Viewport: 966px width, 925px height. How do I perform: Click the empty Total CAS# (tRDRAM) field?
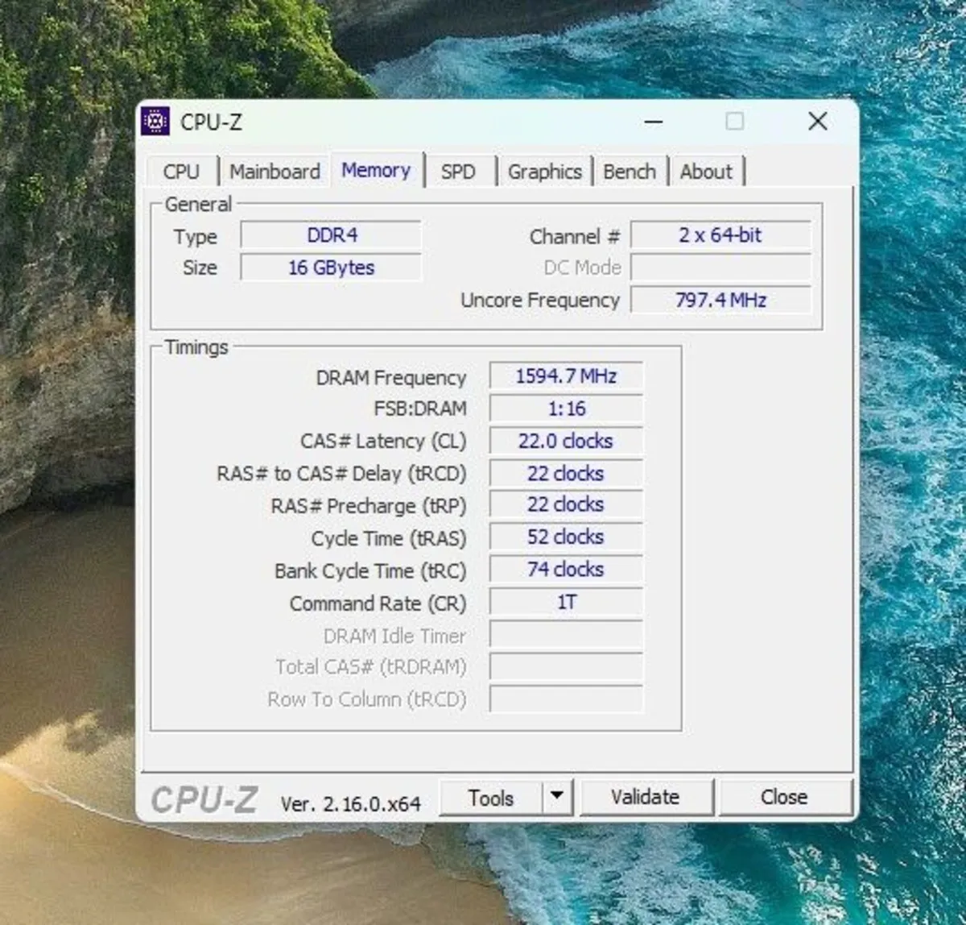coord(566,667)
